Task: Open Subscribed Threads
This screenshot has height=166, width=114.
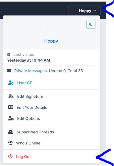Action: pos(51,132)
